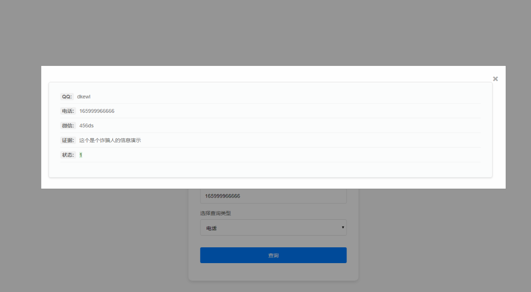Screen dimensions: 531x292
Task: Click the dropdown arrow of query type
Action: 342,227
